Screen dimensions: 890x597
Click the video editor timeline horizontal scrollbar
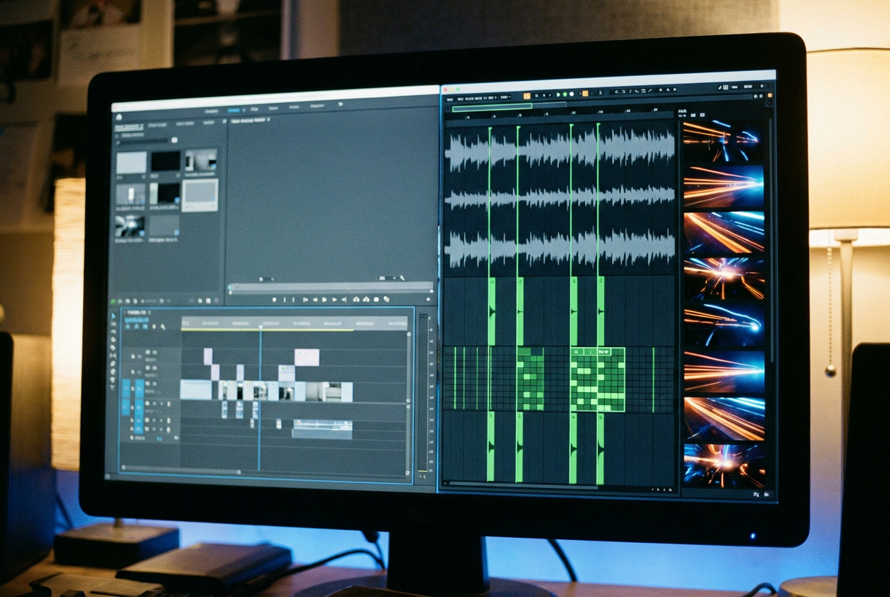(181, 470)
